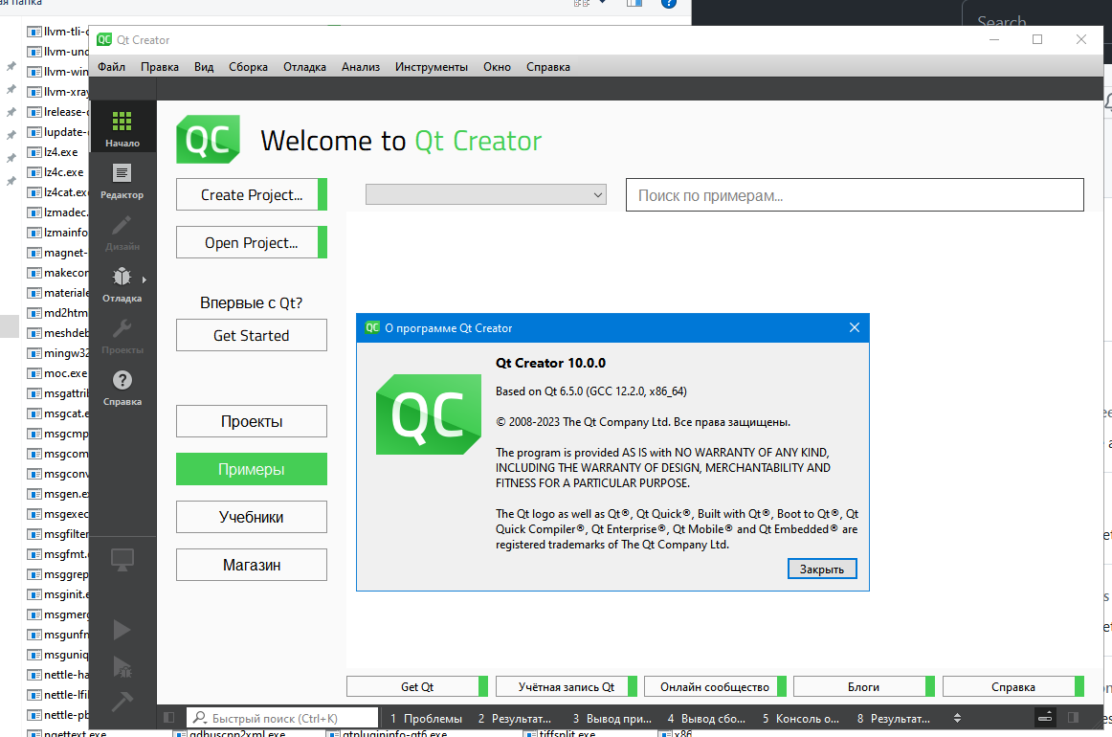Open the Инструменты menu
The image size is (1112, 737).
432,67
